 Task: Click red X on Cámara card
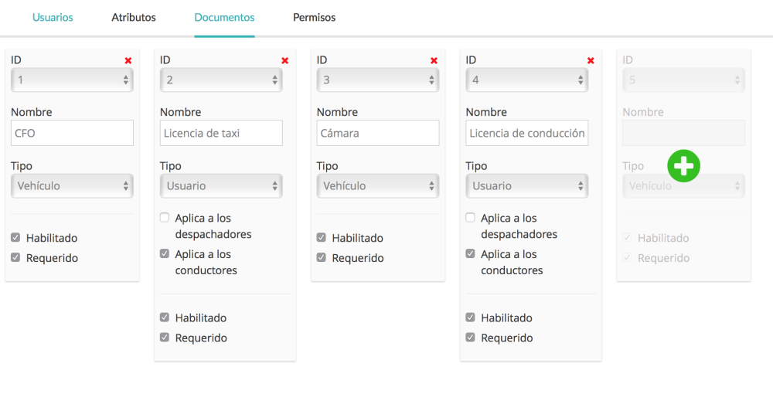[434, 60]
